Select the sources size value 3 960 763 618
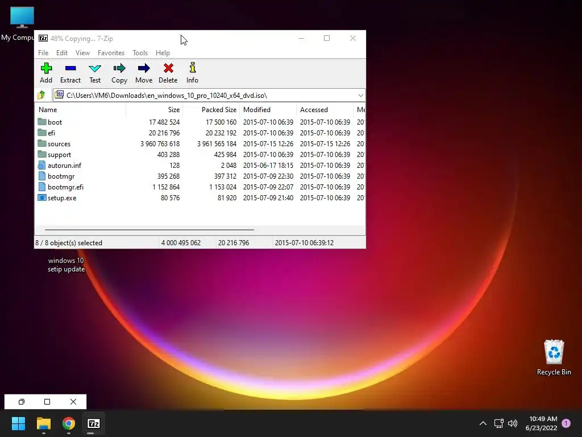 160,144
